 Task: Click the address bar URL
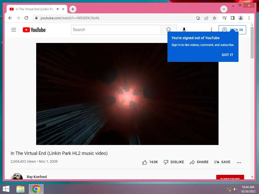click(x=70, y=18)
